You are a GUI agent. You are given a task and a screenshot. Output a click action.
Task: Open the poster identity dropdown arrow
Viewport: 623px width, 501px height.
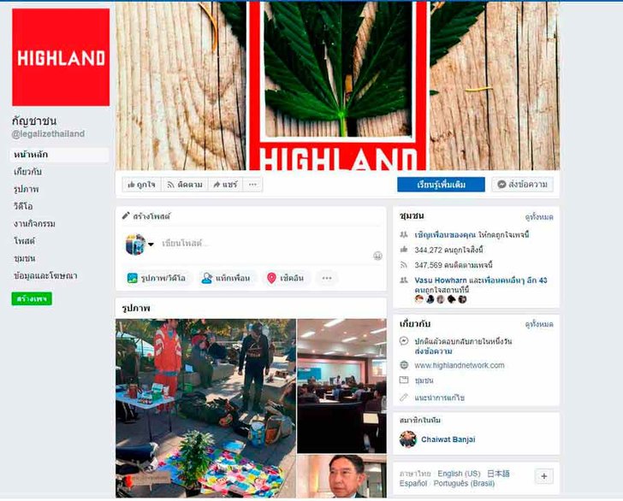151,245
